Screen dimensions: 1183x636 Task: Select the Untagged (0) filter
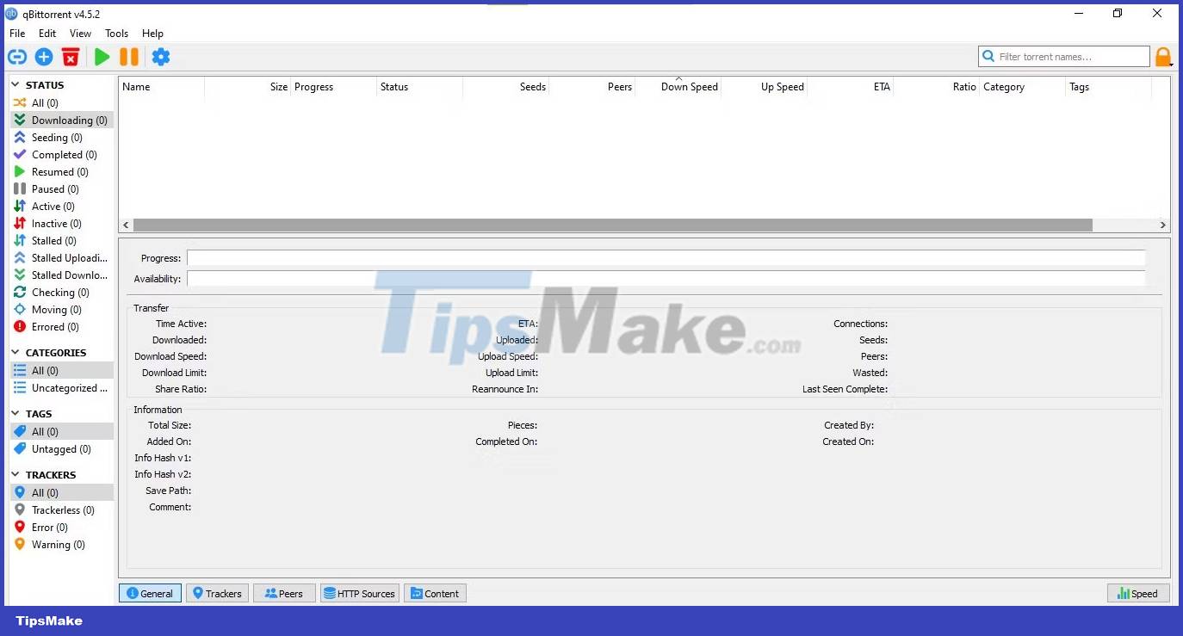(x=61, y=448)
